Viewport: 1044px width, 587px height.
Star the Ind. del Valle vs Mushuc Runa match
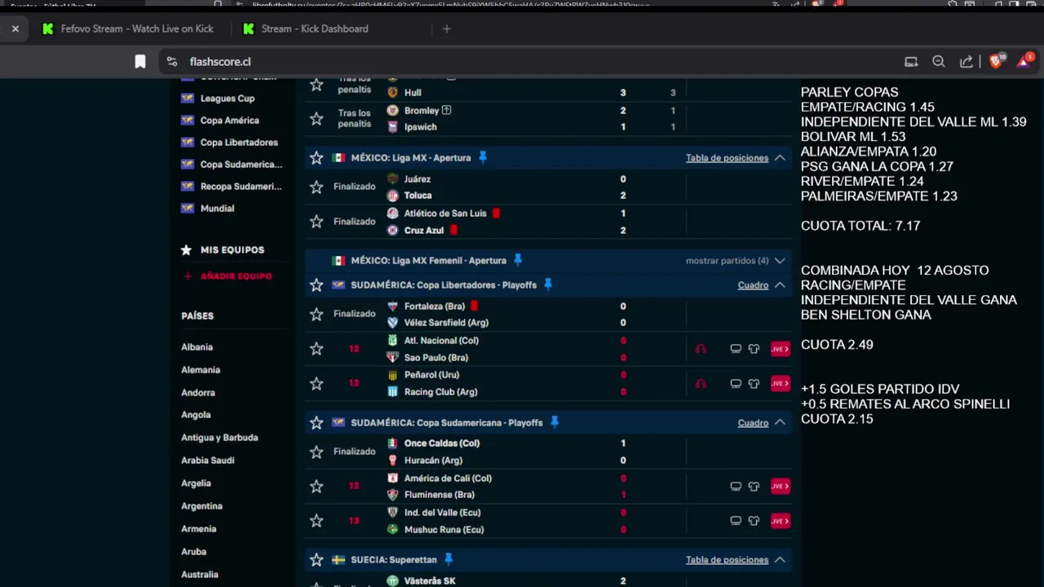coord(316,520)
